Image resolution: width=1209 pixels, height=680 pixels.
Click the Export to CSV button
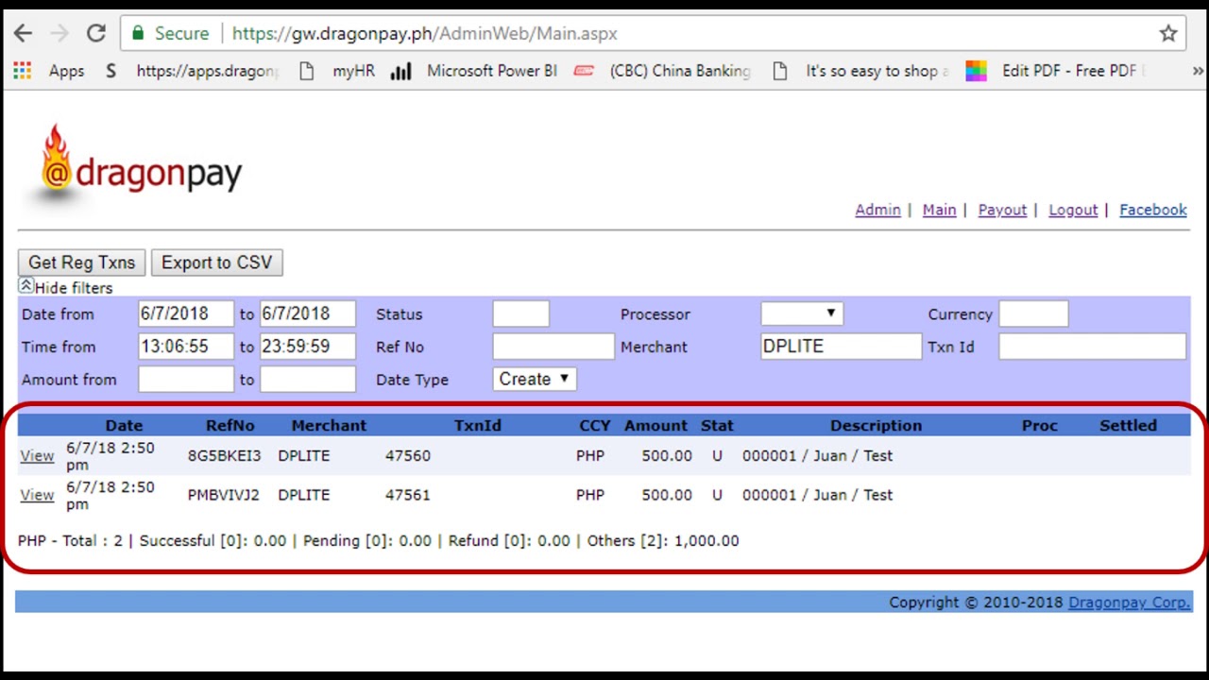pos(216,263)
